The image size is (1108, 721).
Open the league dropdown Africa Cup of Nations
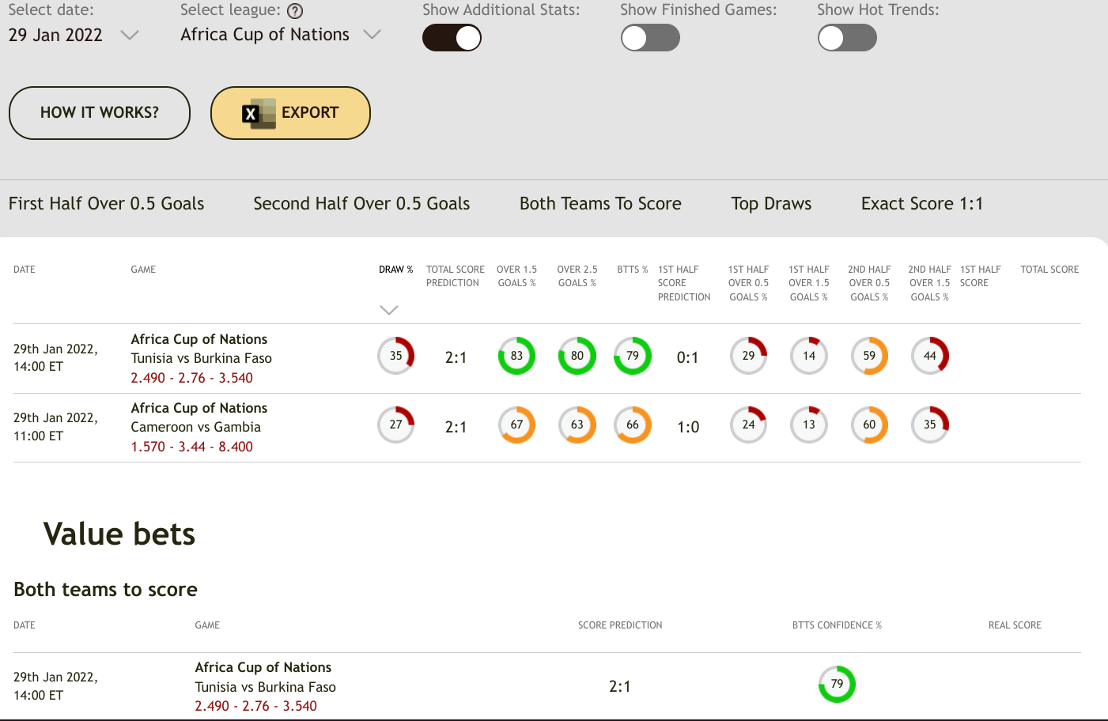(281, 35)
